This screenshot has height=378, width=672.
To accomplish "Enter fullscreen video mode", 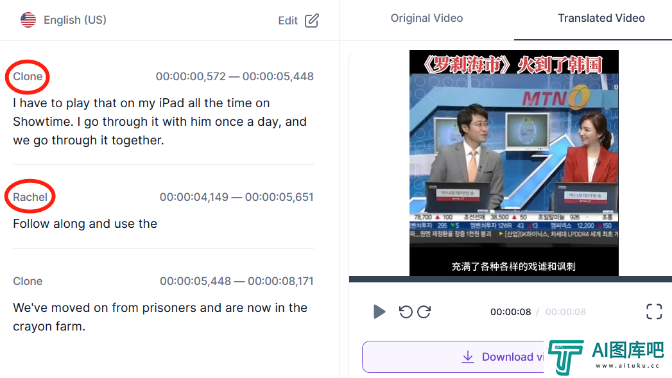I will coord(654,311).
